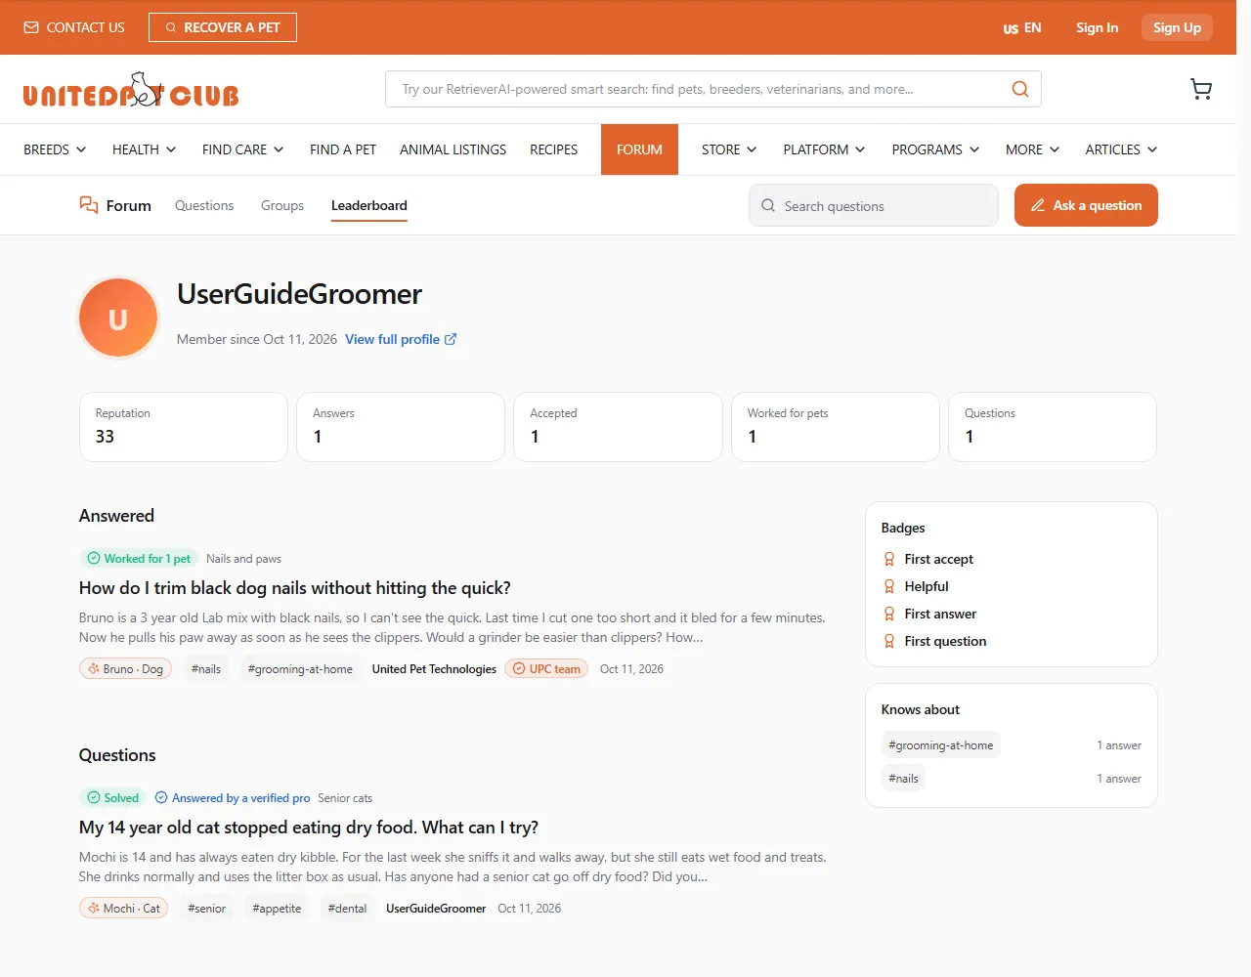This screenshot has height=977, width=1251.
Task: Click the Worked for 1 pet badge
Action: coord(139,559)
